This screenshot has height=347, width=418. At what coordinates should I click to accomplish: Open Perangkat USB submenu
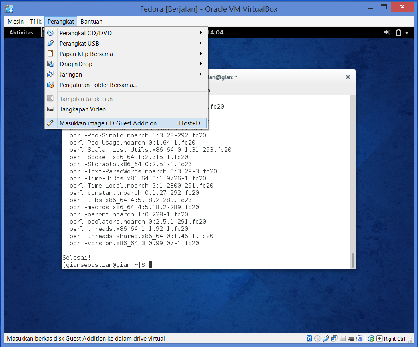126,43
